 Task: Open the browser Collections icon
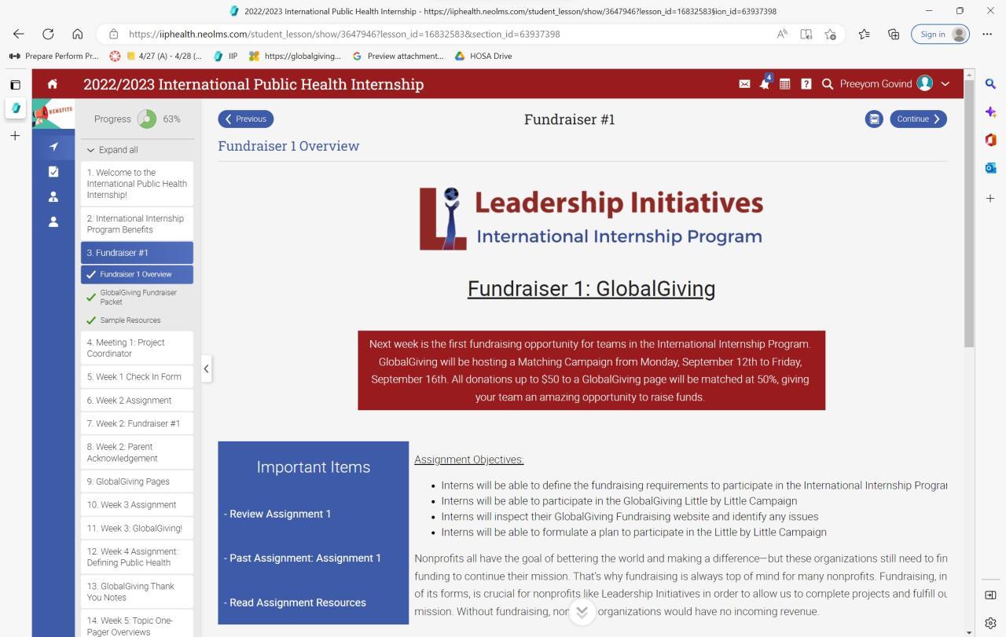tap(894, 34)
